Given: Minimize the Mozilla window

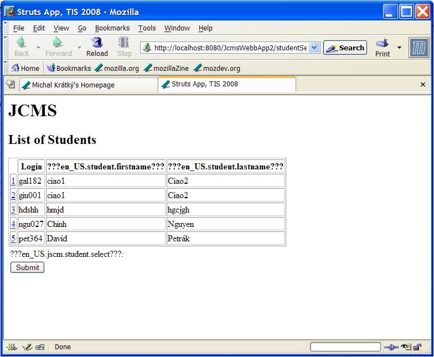Looking at the screenshot, I should [390, 12].
